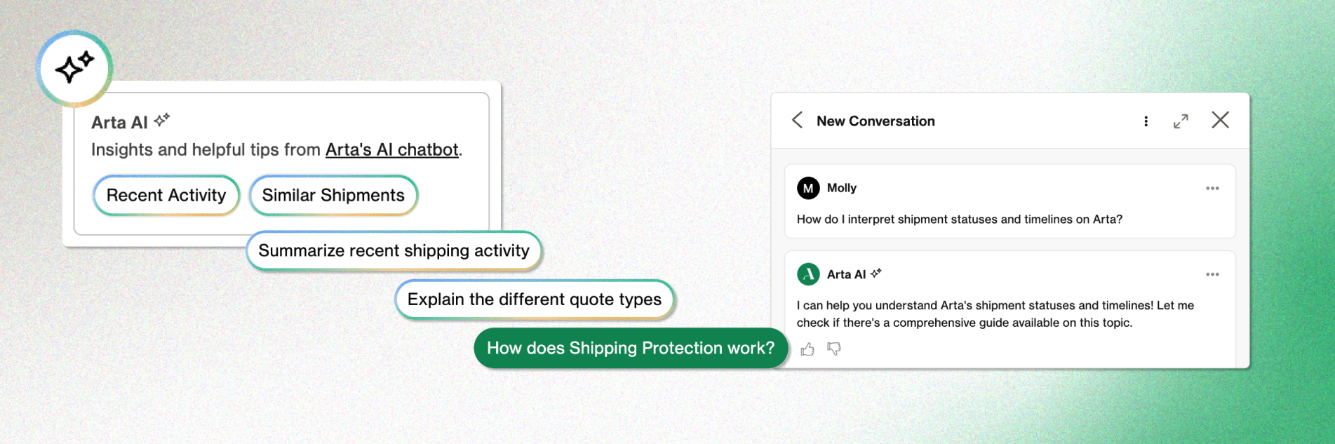Click the green Arta AI avatar

(808, 274)
